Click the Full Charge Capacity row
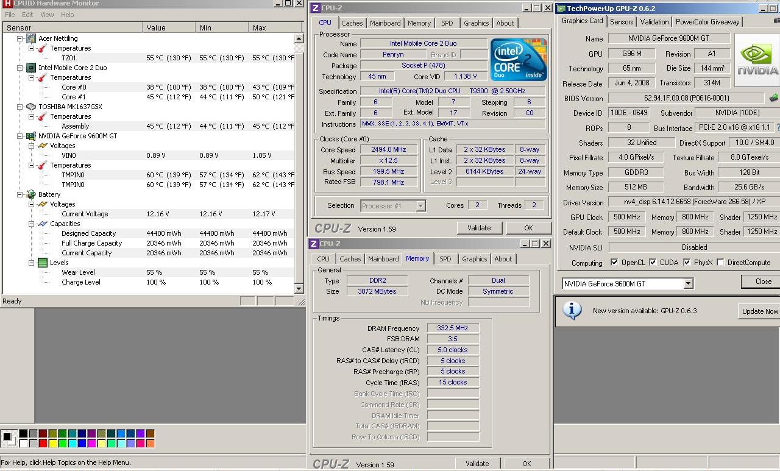This screenshot has height=471, width=780. coord(148,243)
